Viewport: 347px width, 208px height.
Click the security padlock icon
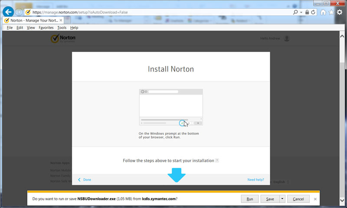(307, 12)
